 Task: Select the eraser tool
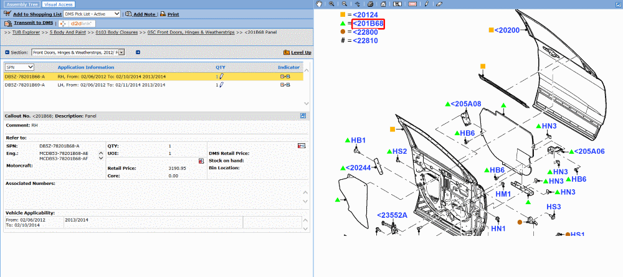tap(439, 4)
